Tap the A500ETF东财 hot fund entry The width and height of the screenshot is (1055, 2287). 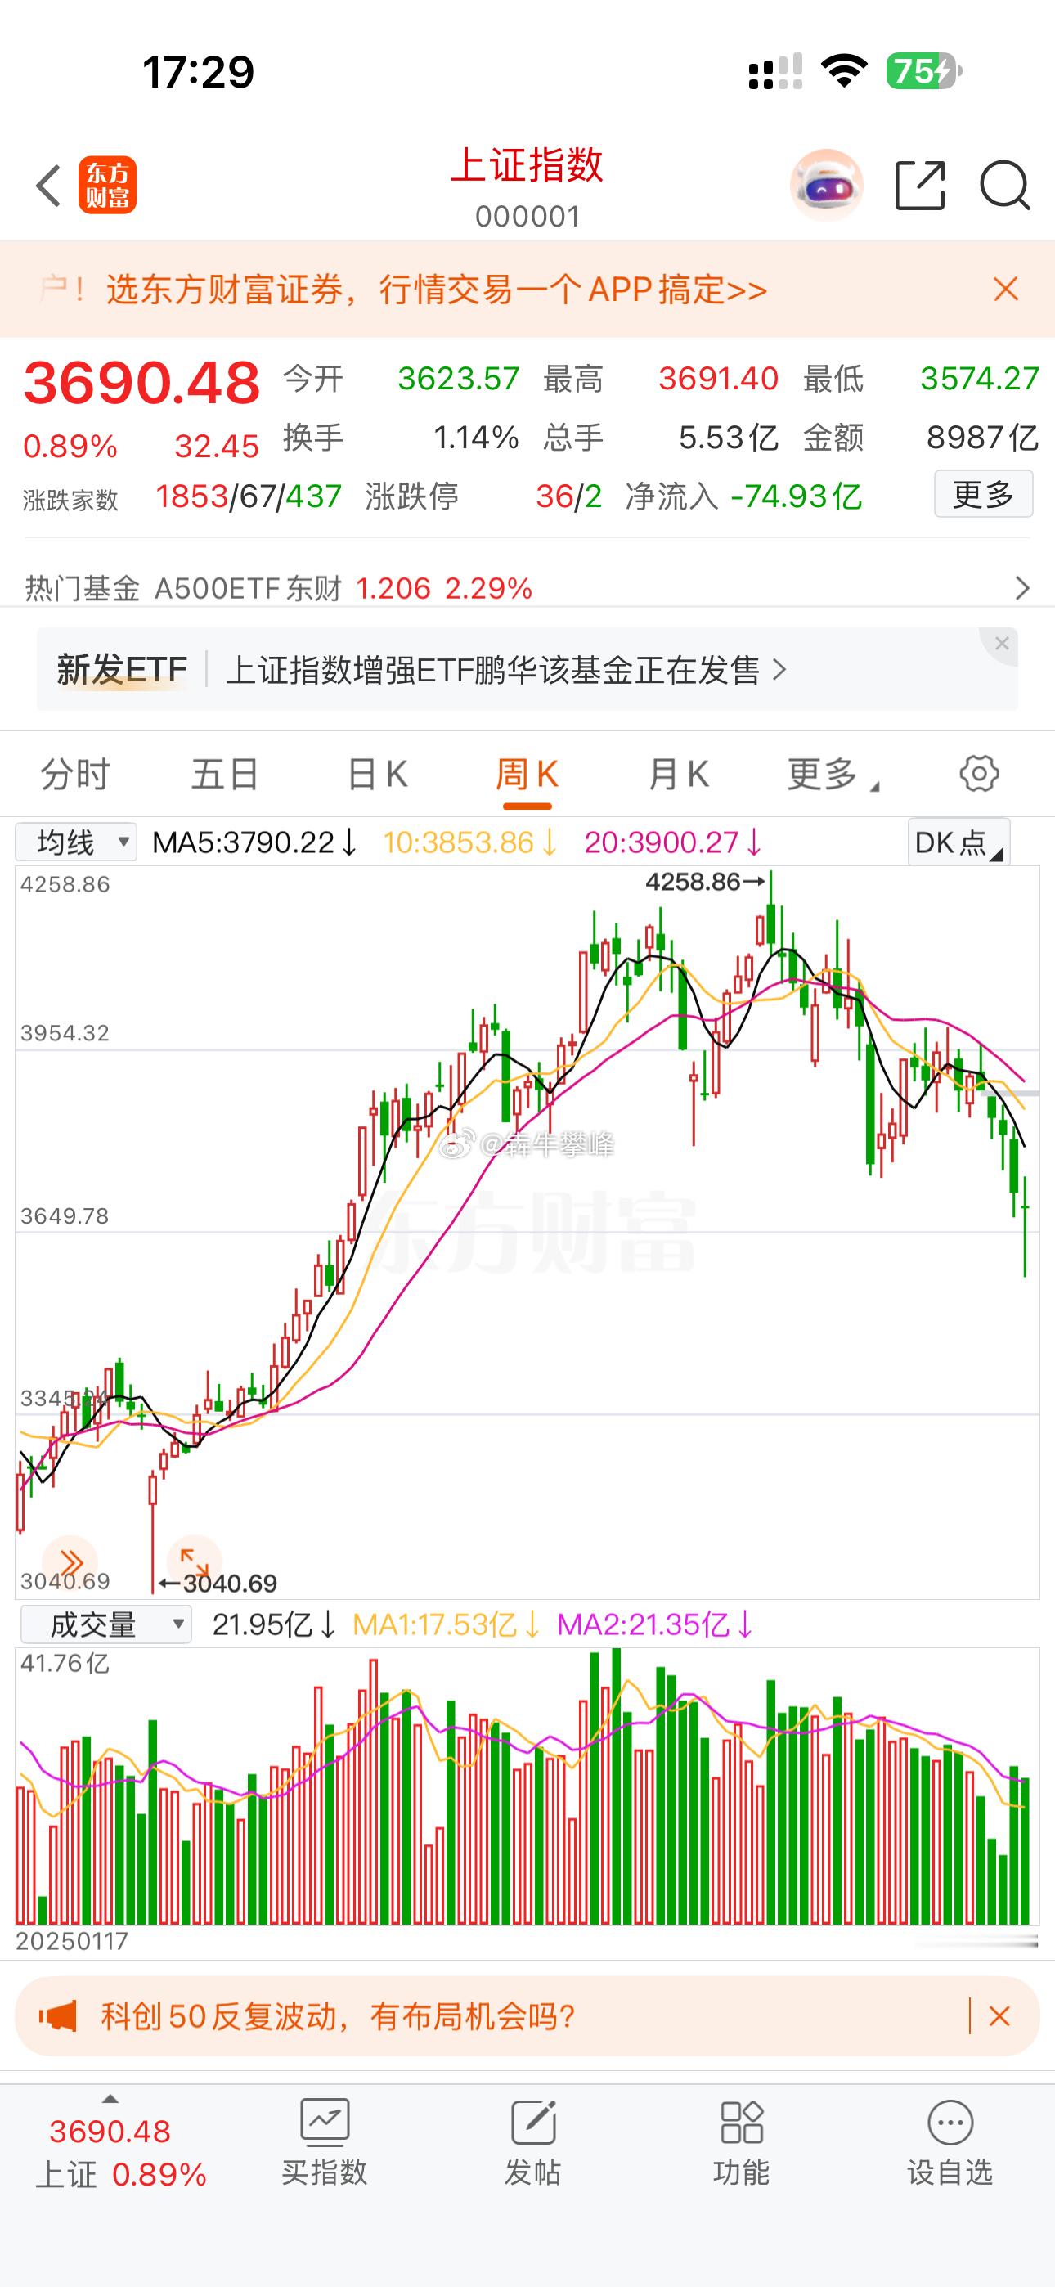pyautogui.click(x=343, y=588)
